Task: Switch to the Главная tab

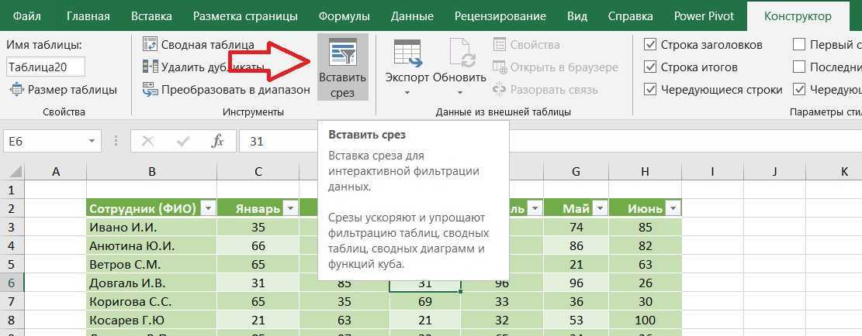Action: [x=88, y=16]
